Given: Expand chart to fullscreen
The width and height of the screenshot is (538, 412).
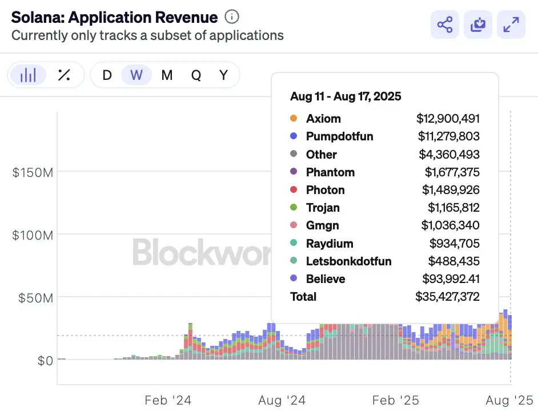Looking at the screenshot, I should (x=511, y=25).
